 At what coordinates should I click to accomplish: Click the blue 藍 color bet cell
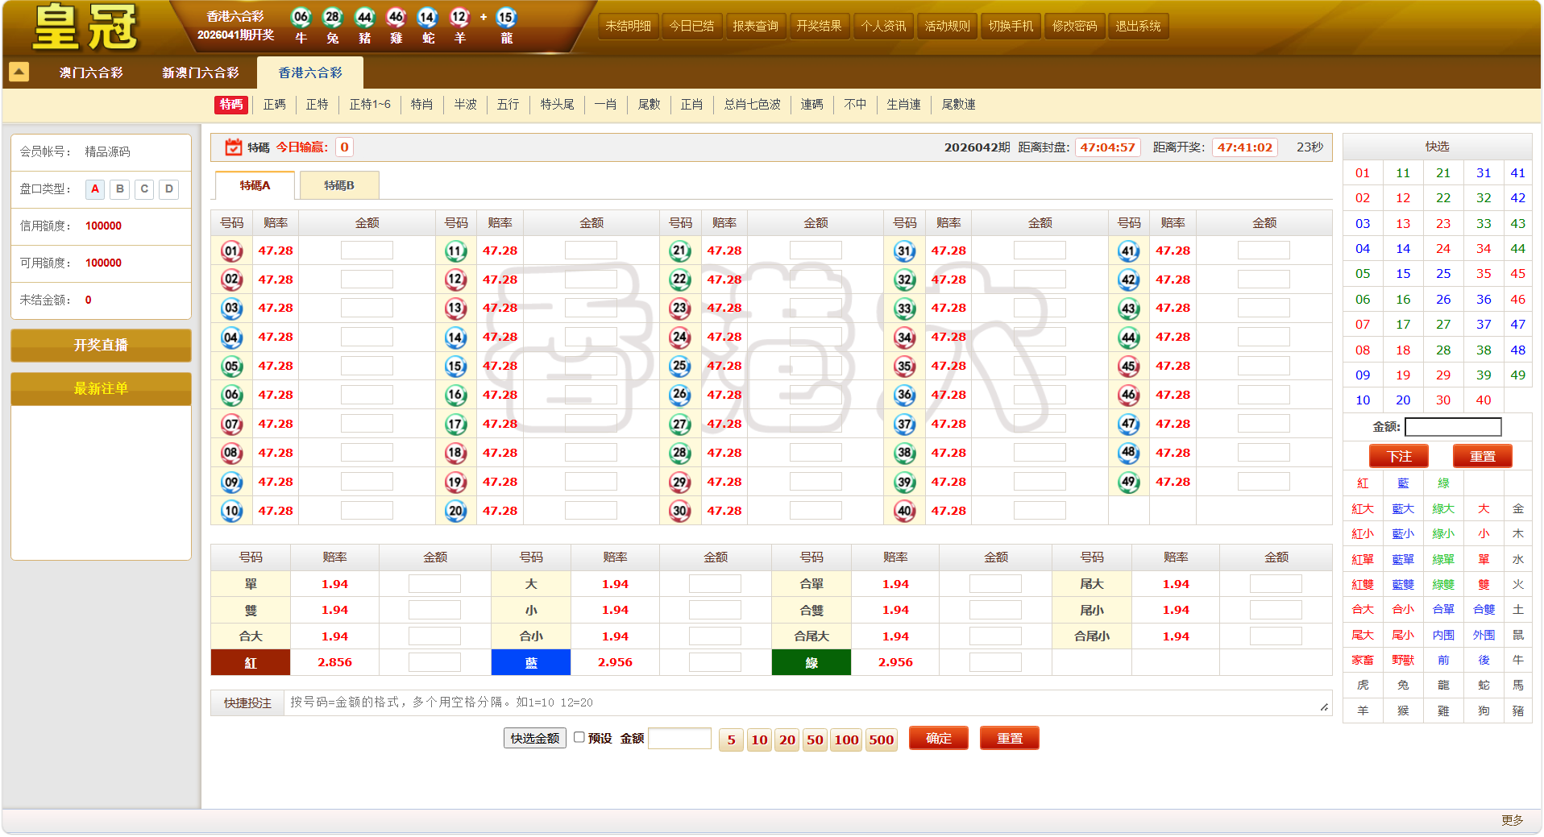click(x=531, y=662)
